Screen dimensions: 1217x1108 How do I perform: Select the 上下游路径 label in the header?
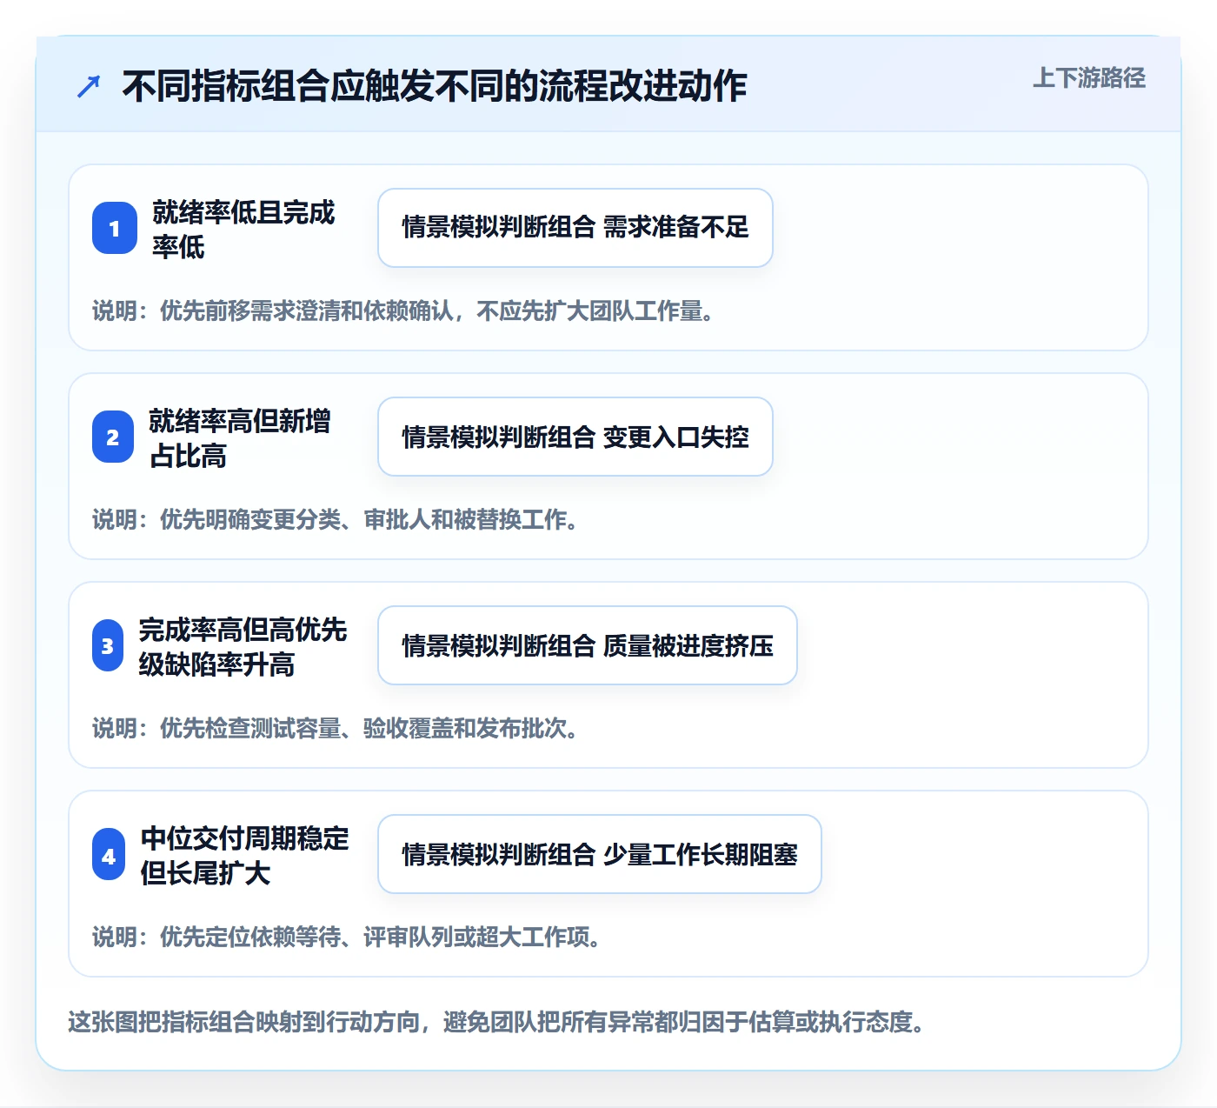coord(1089,78)
